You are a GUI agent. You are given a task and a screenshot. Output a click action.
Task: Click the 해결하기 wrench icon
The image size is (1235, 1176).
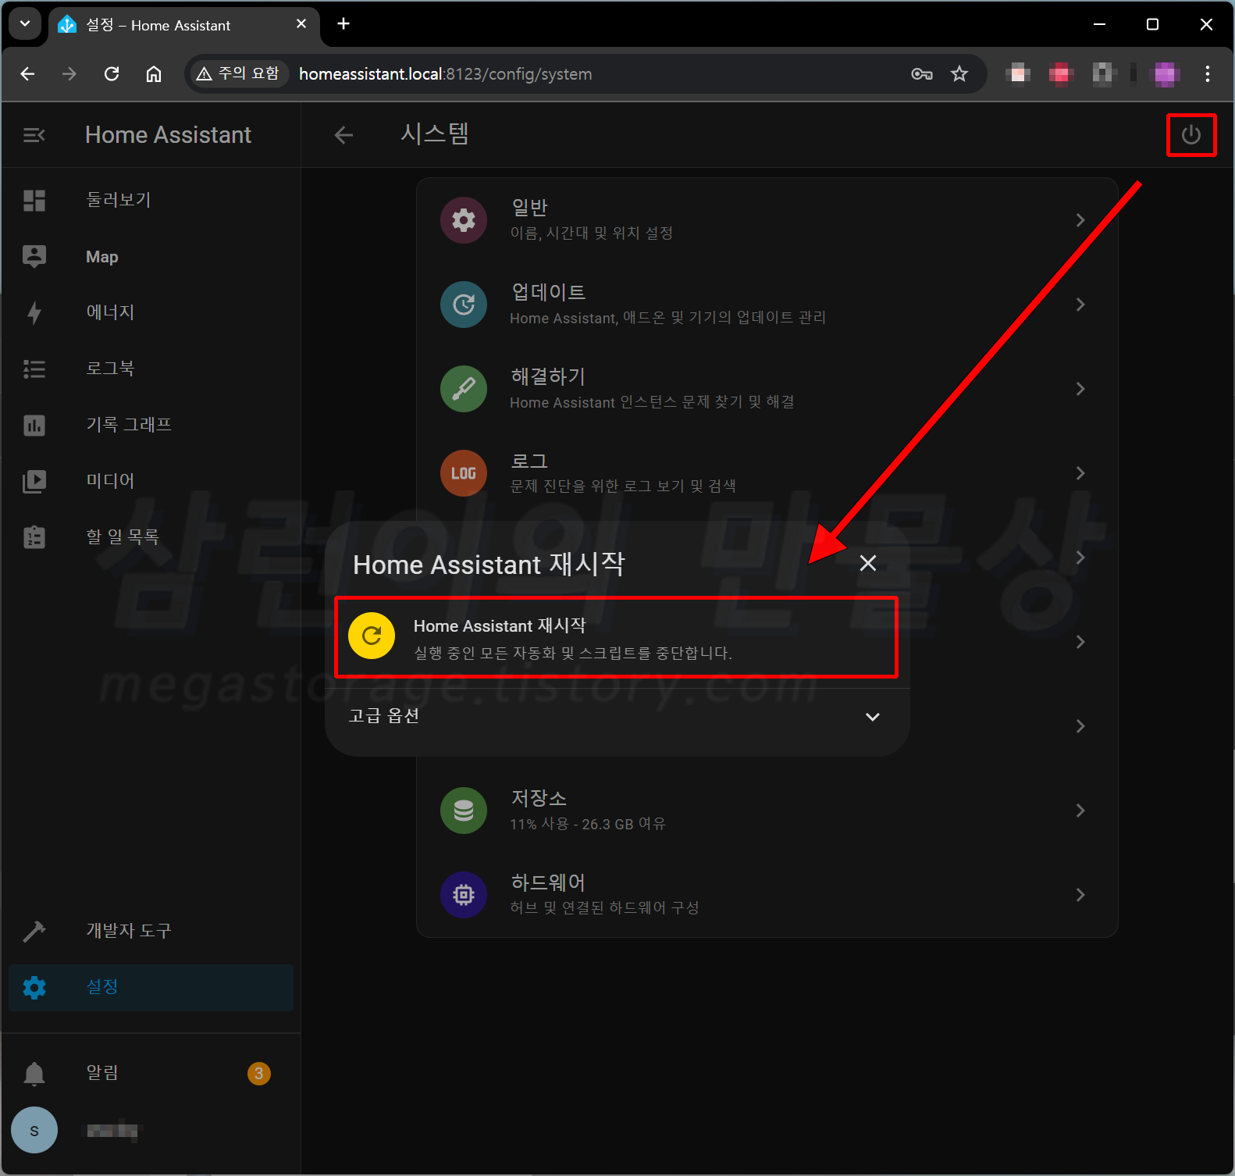pos(464,389)
